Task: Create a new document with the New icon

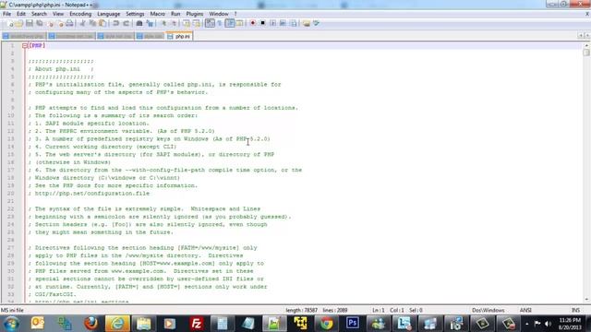Action: 10,23
